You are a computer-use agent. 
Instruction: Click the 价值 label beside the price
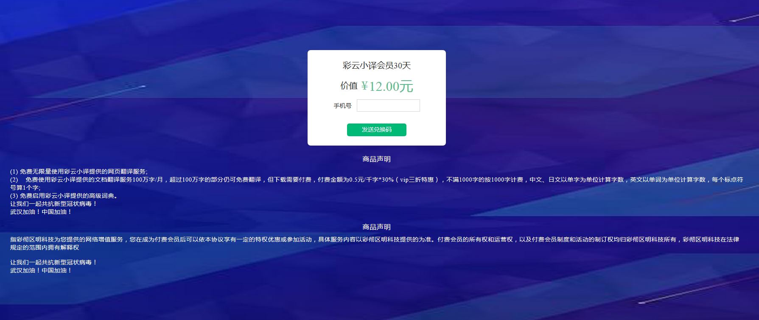349,86
